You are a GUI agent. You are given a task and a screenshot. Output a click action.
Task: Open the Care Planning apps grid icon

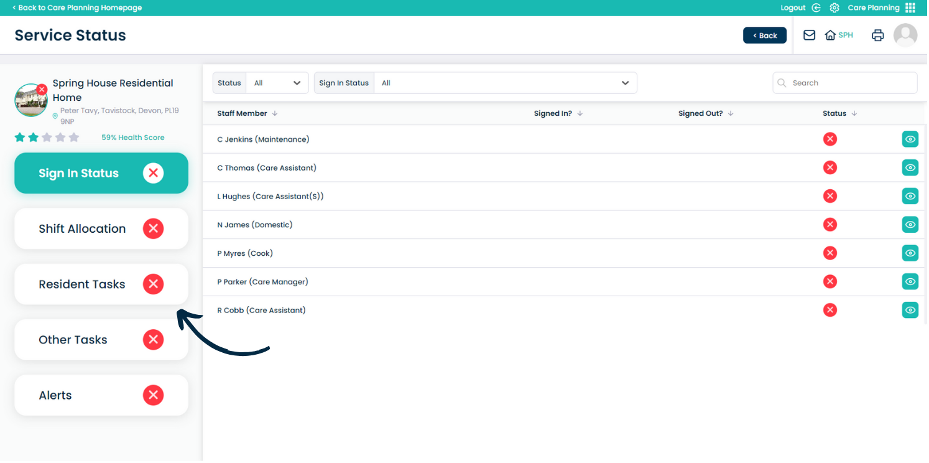(x=910, y=8)
